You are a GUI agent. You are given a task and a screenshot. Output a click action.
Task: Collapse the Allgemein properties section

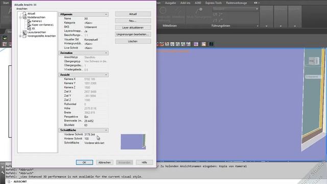tap(106, 14)
